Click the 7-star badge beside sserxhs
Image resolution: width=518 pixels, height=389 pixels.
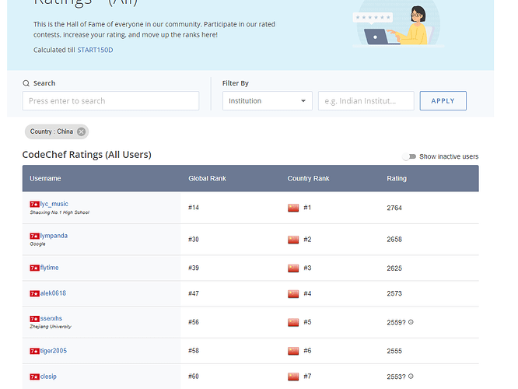tap(35, 319)
